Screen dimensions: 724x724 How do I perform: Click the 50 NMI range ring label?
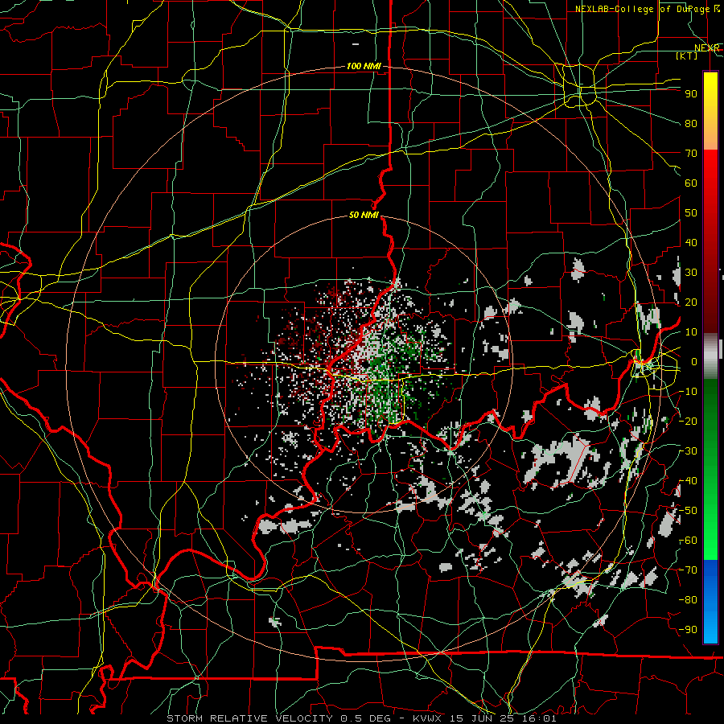click(364, 215)
